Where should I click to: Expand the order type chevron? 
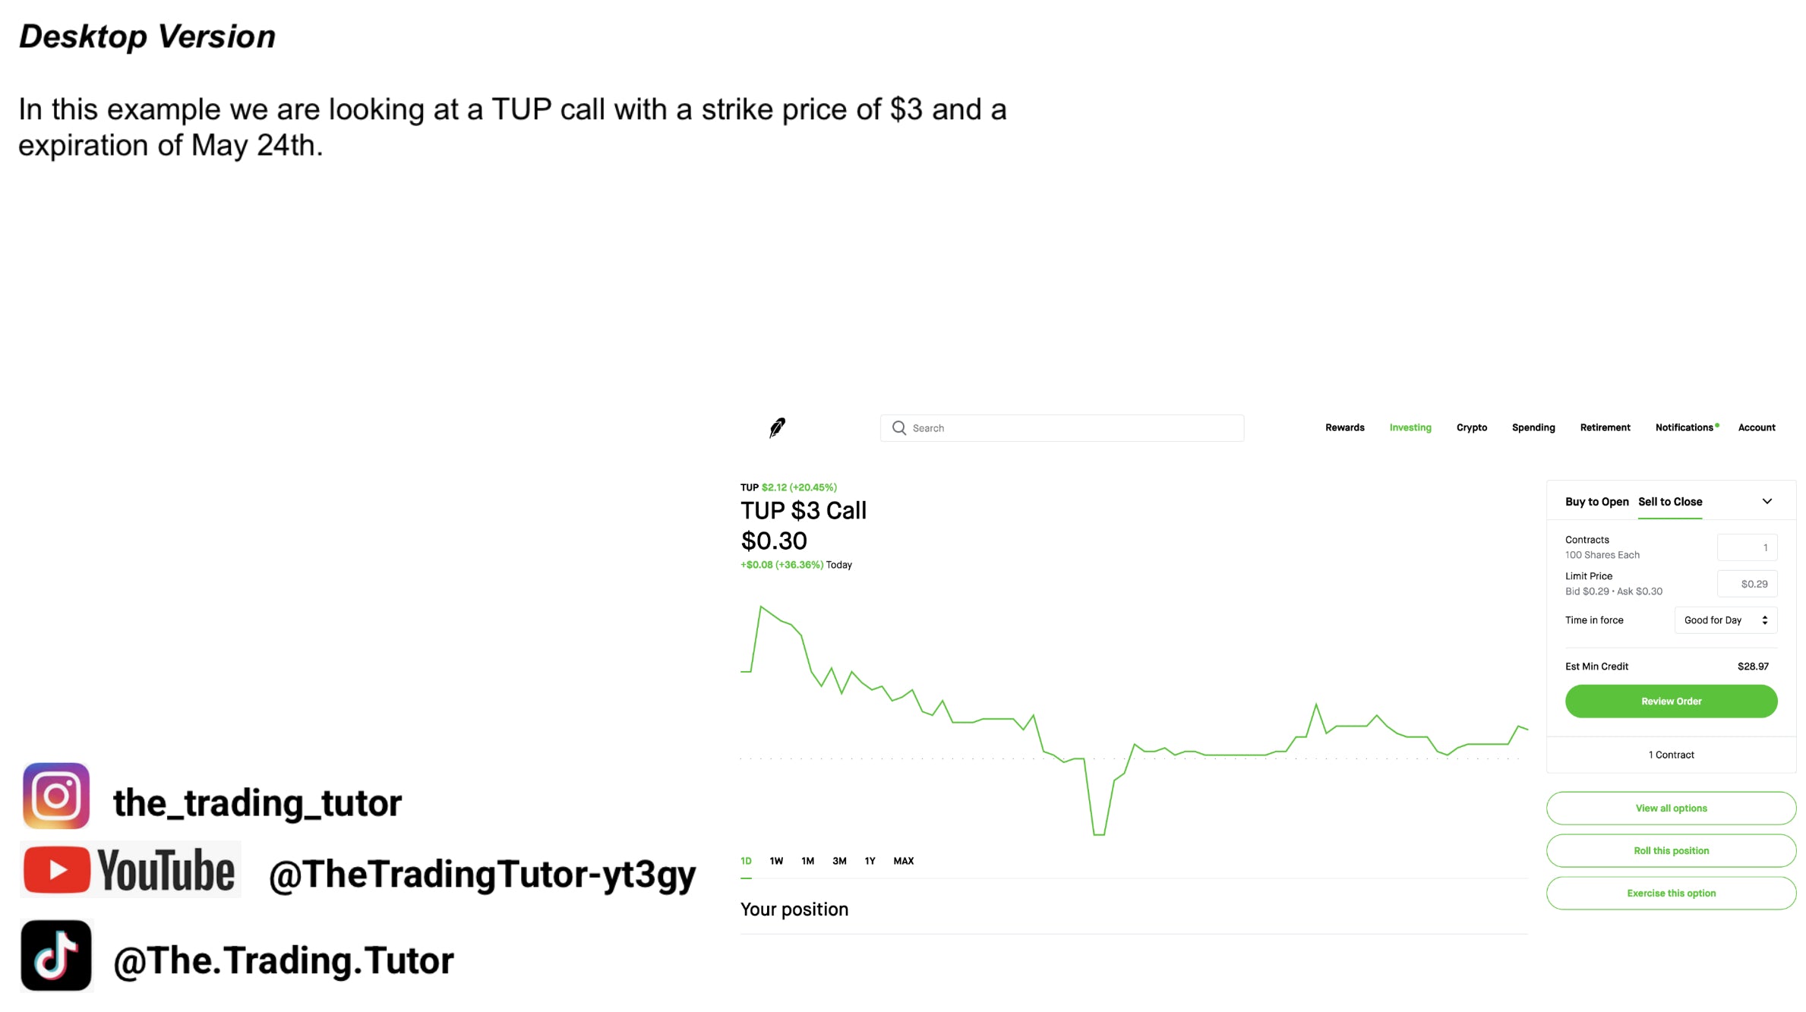tap(1767, 502)
